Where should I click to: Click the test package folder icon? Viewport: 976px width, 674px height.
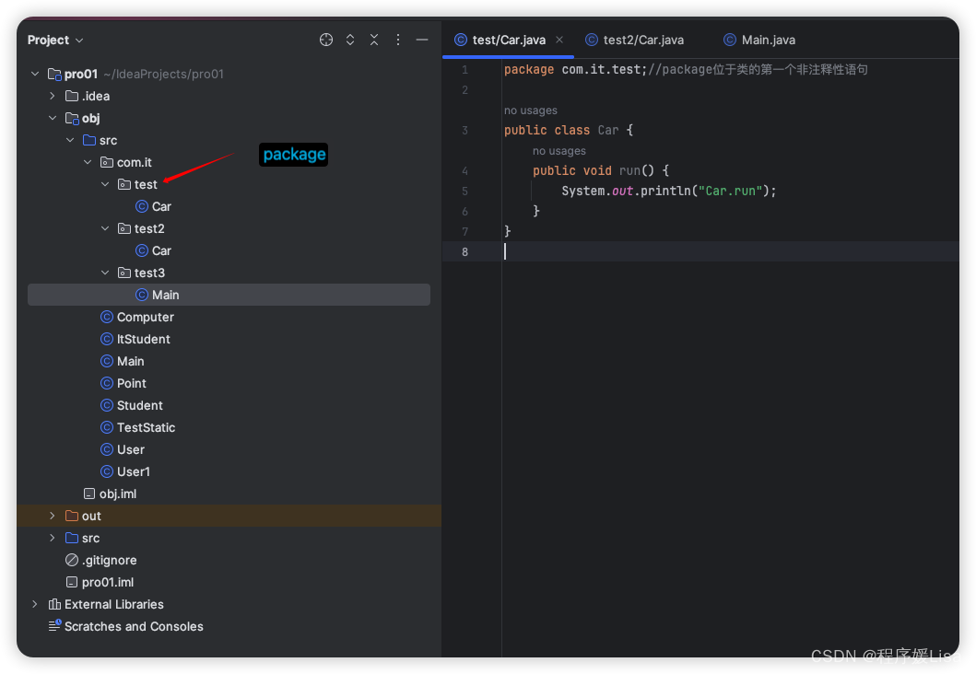click(124, 185)
